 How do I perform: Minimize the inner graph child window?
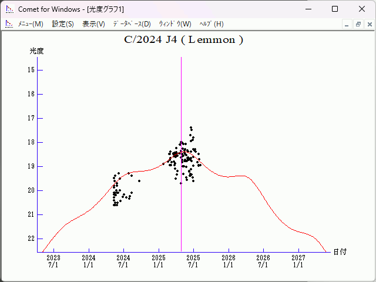[347, 24]
